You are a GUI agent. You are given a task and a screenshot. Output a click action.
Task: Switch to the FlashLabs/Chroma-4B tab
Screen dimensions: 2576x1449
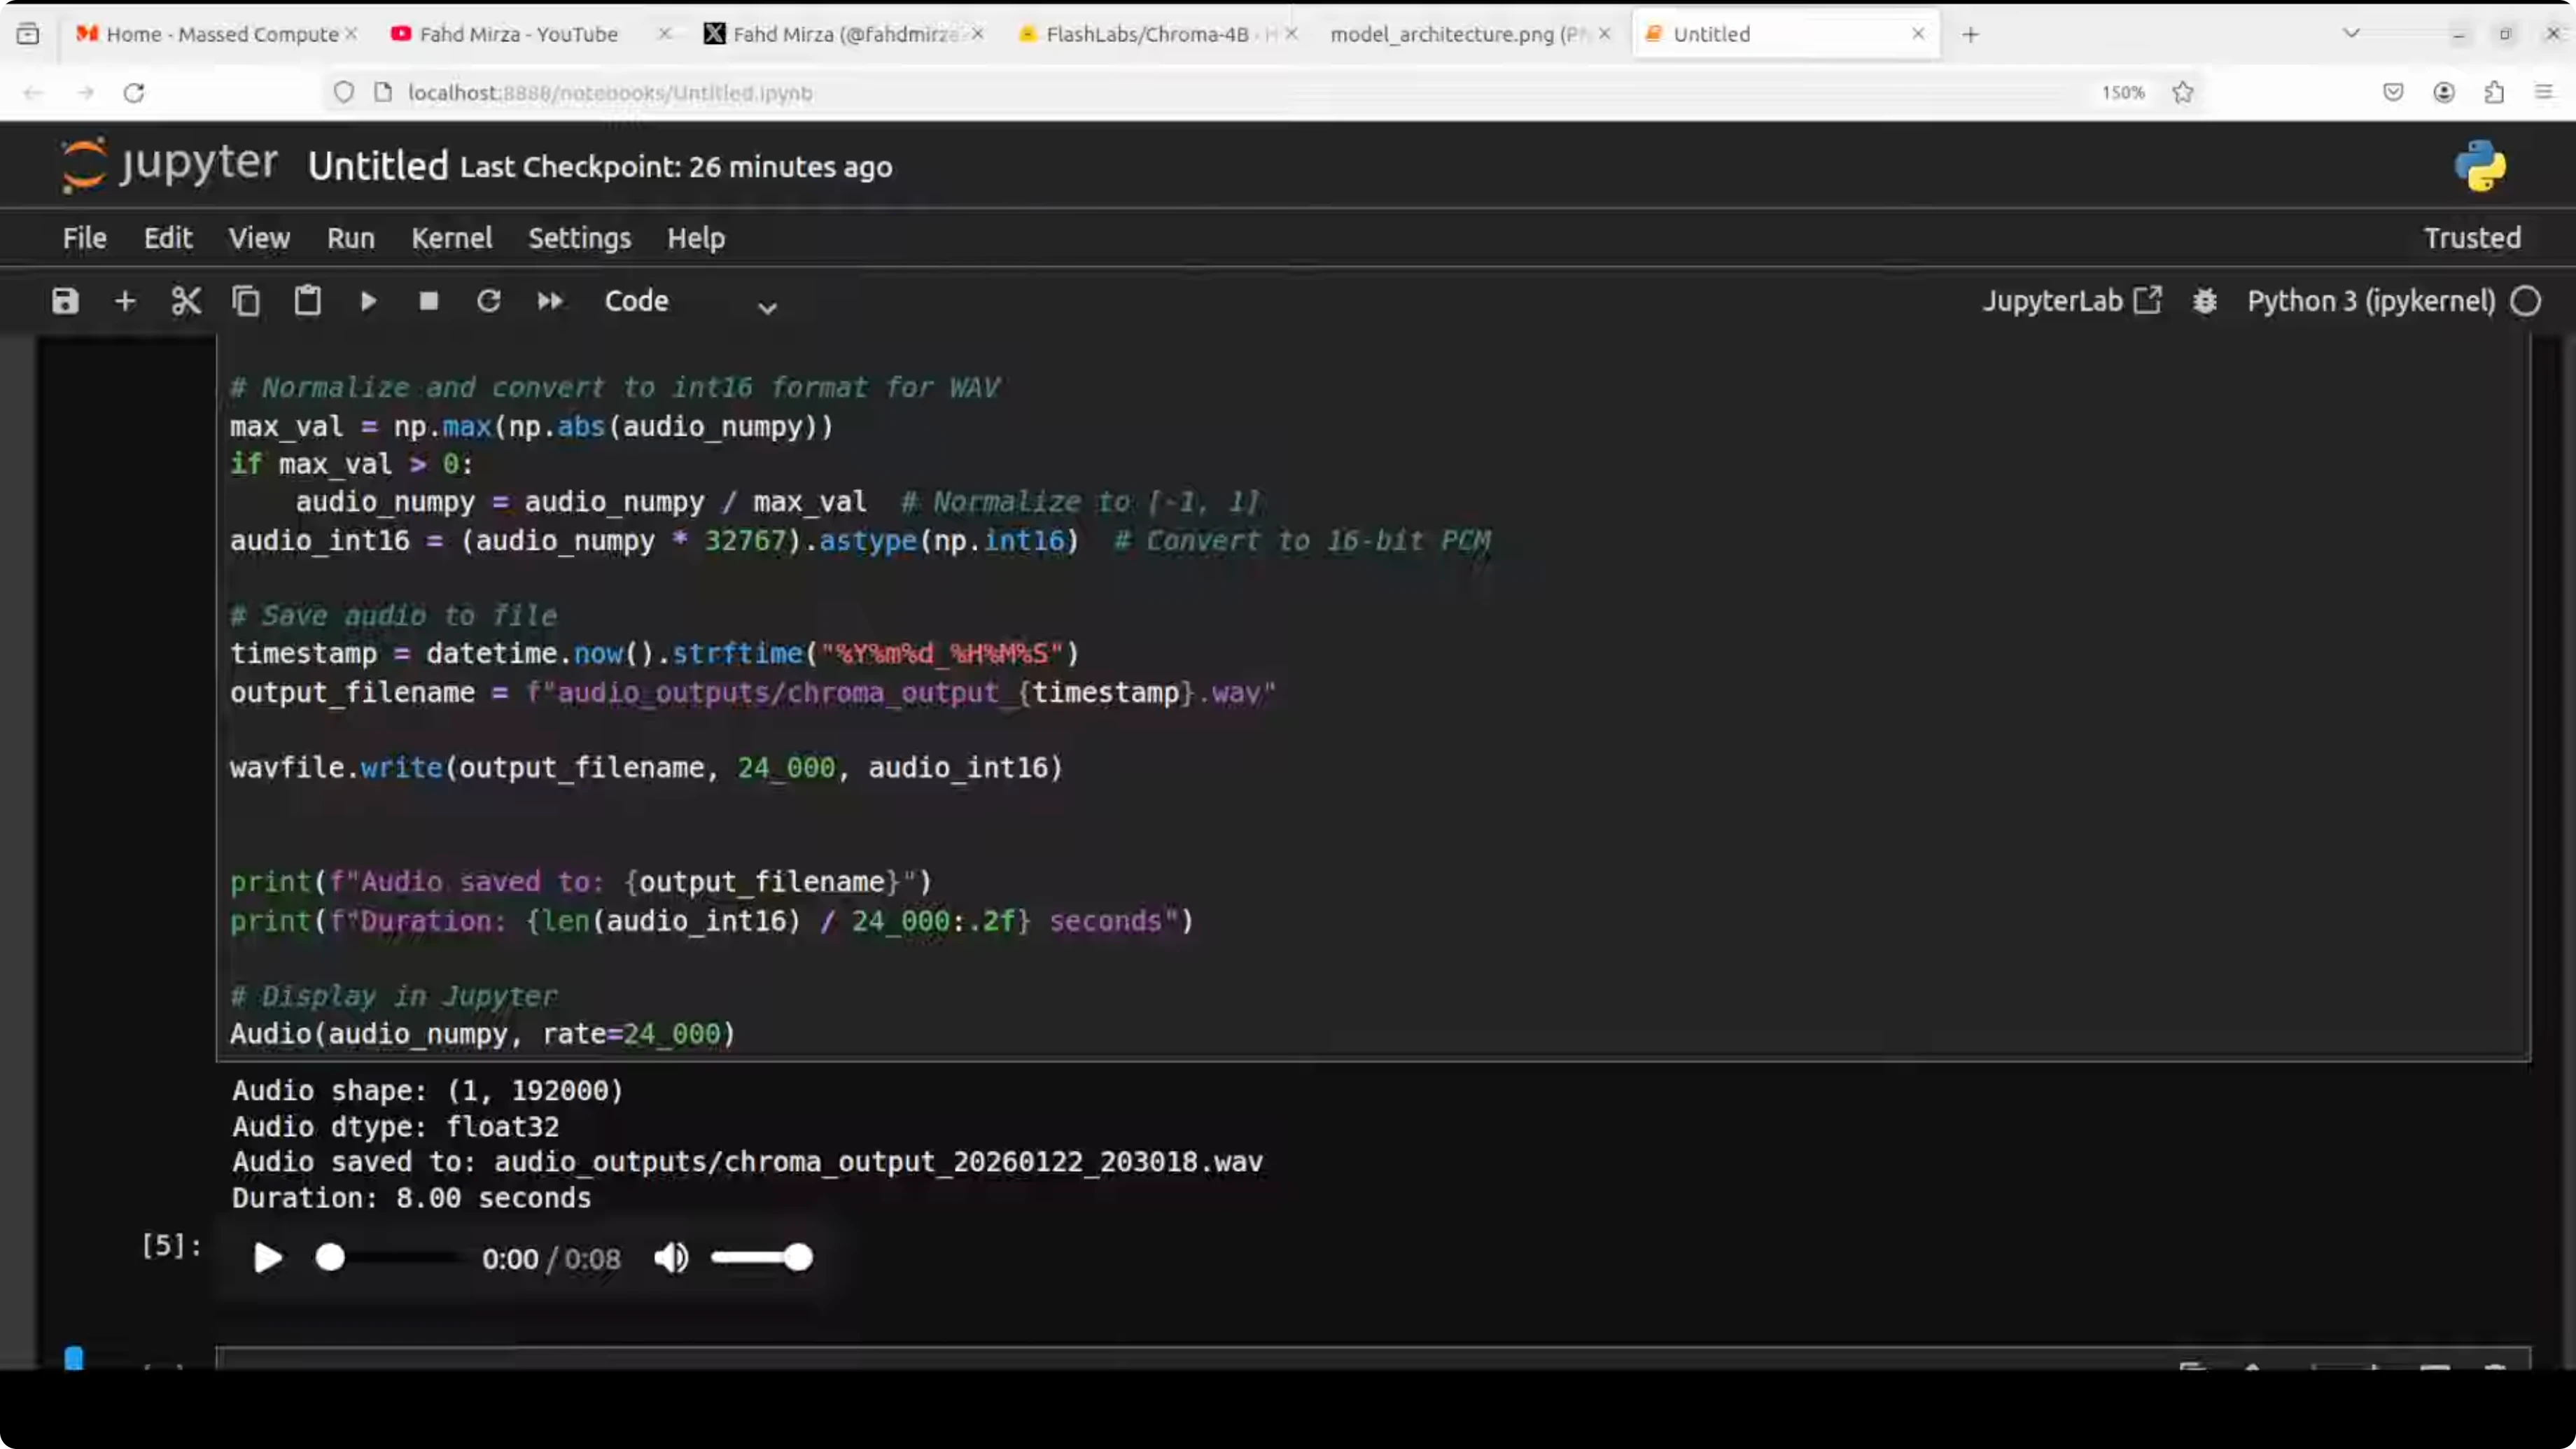[1146, 34]
